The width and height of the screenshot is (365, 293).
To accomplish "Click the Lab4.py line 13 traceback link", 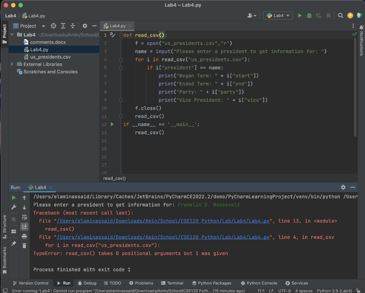I will pyautogui.click(x=163, y=221).
